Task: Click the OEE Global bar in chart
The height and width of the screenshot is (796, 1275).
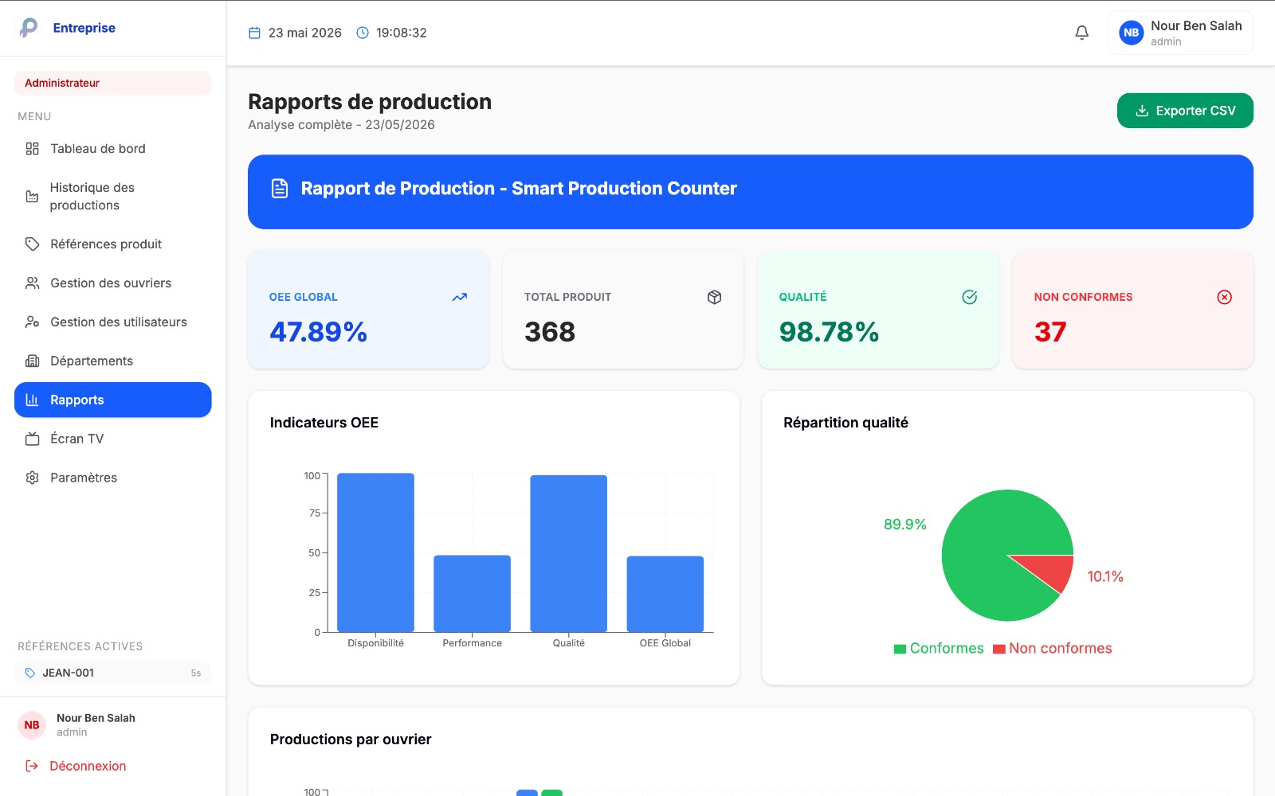Action: pos(665,594)
